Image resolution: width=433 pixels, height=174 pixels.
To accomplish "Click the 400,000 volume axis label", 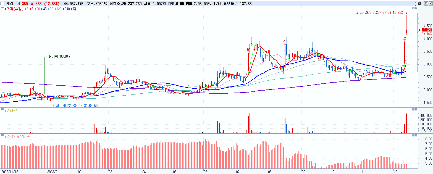I will click(x=427, y=115).
